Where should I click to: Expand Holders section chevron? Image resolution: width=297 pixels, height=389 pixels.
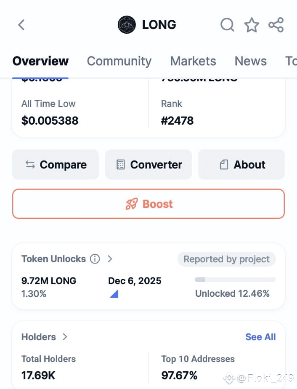click(x=65, y=337)
